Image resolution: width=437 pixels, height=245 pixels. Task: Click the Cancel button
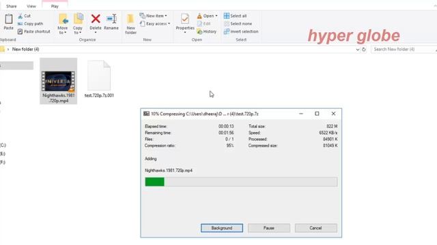(x=315, y=228)
